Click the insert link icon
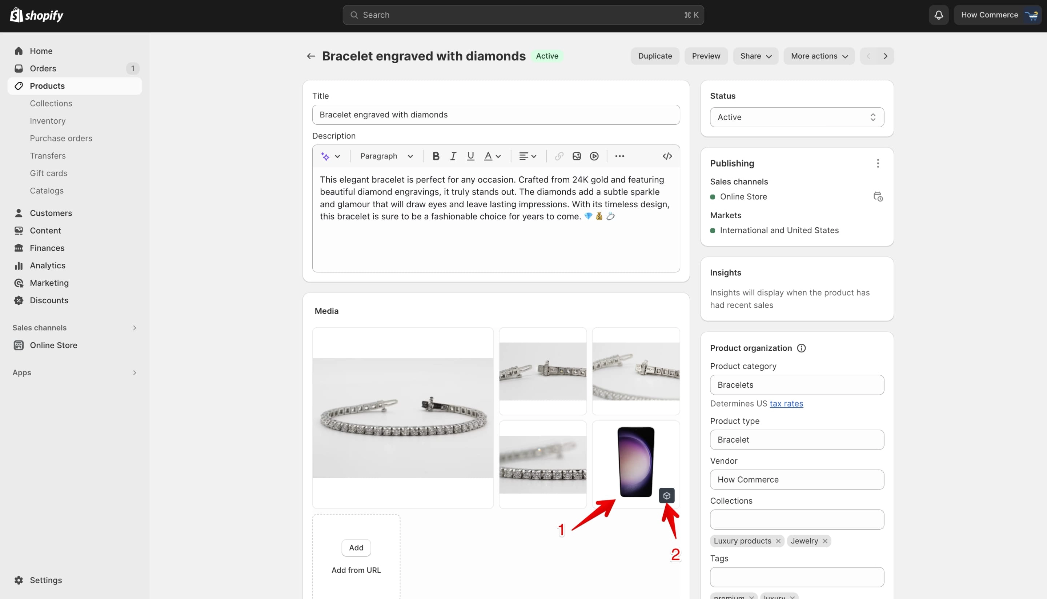The height and width of the screenshot is (599, 1047). coord(559,156)
